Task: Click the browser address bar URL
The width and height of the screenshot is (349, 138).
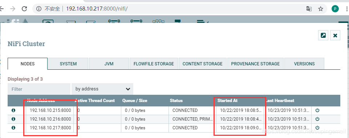Action: coord(97,9)
